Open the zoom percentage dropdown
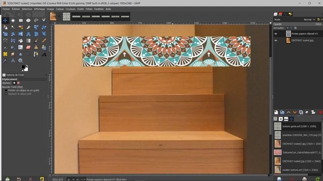323x181 pixels. point(81,179)
